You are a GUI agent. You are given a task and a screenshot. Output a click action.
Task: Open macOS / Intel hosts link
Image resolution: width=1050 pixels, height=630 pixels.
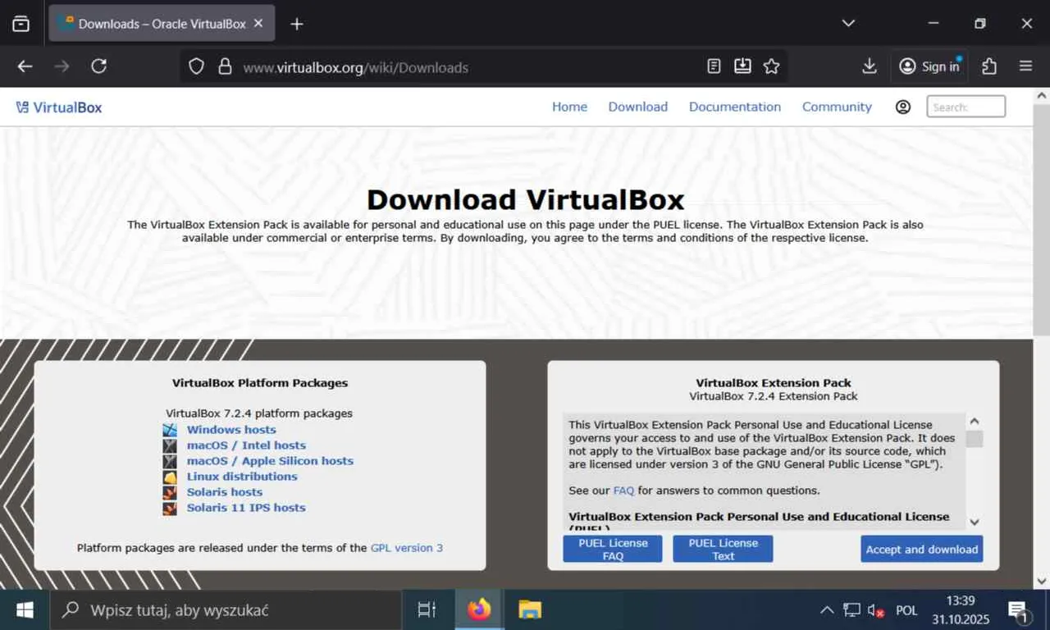pos(246,445)
